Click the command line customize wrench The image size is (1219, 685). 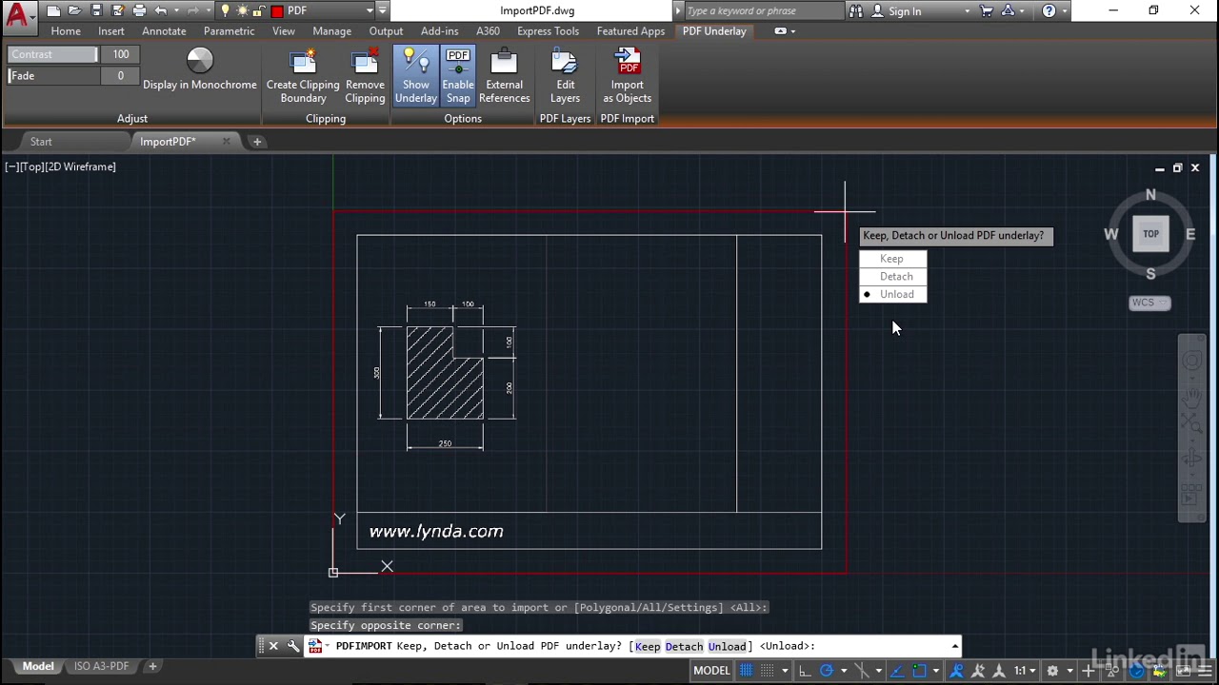tap(293, 646)
